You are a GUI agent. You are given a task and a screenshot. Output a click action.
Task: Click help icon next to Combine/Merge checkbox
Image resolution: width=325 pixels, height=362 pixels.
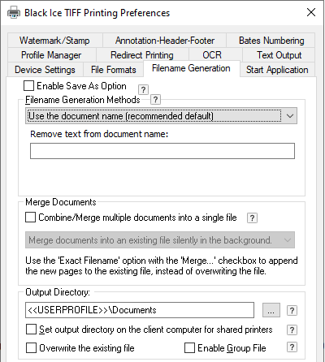point(252,218)
